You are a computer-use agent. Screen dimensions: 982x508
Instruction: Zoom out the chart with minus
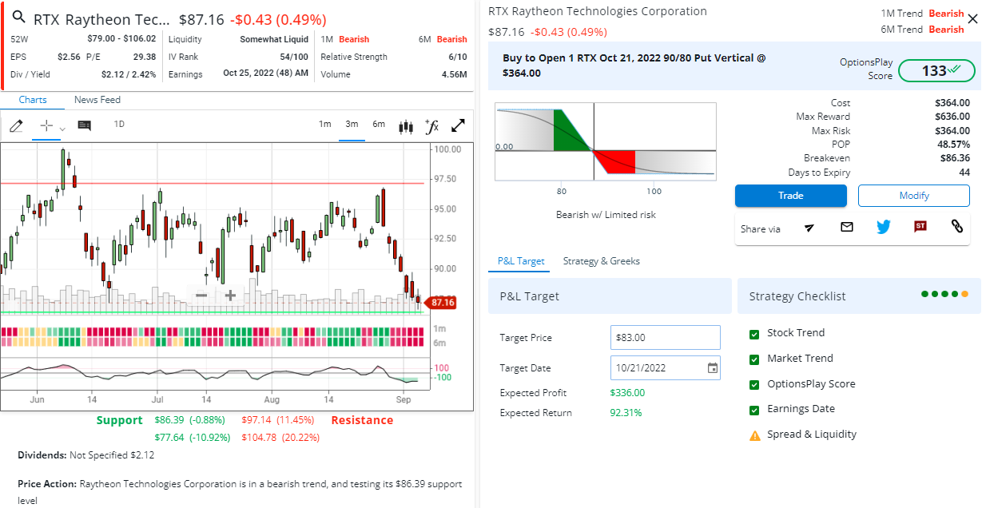(201, 296)
